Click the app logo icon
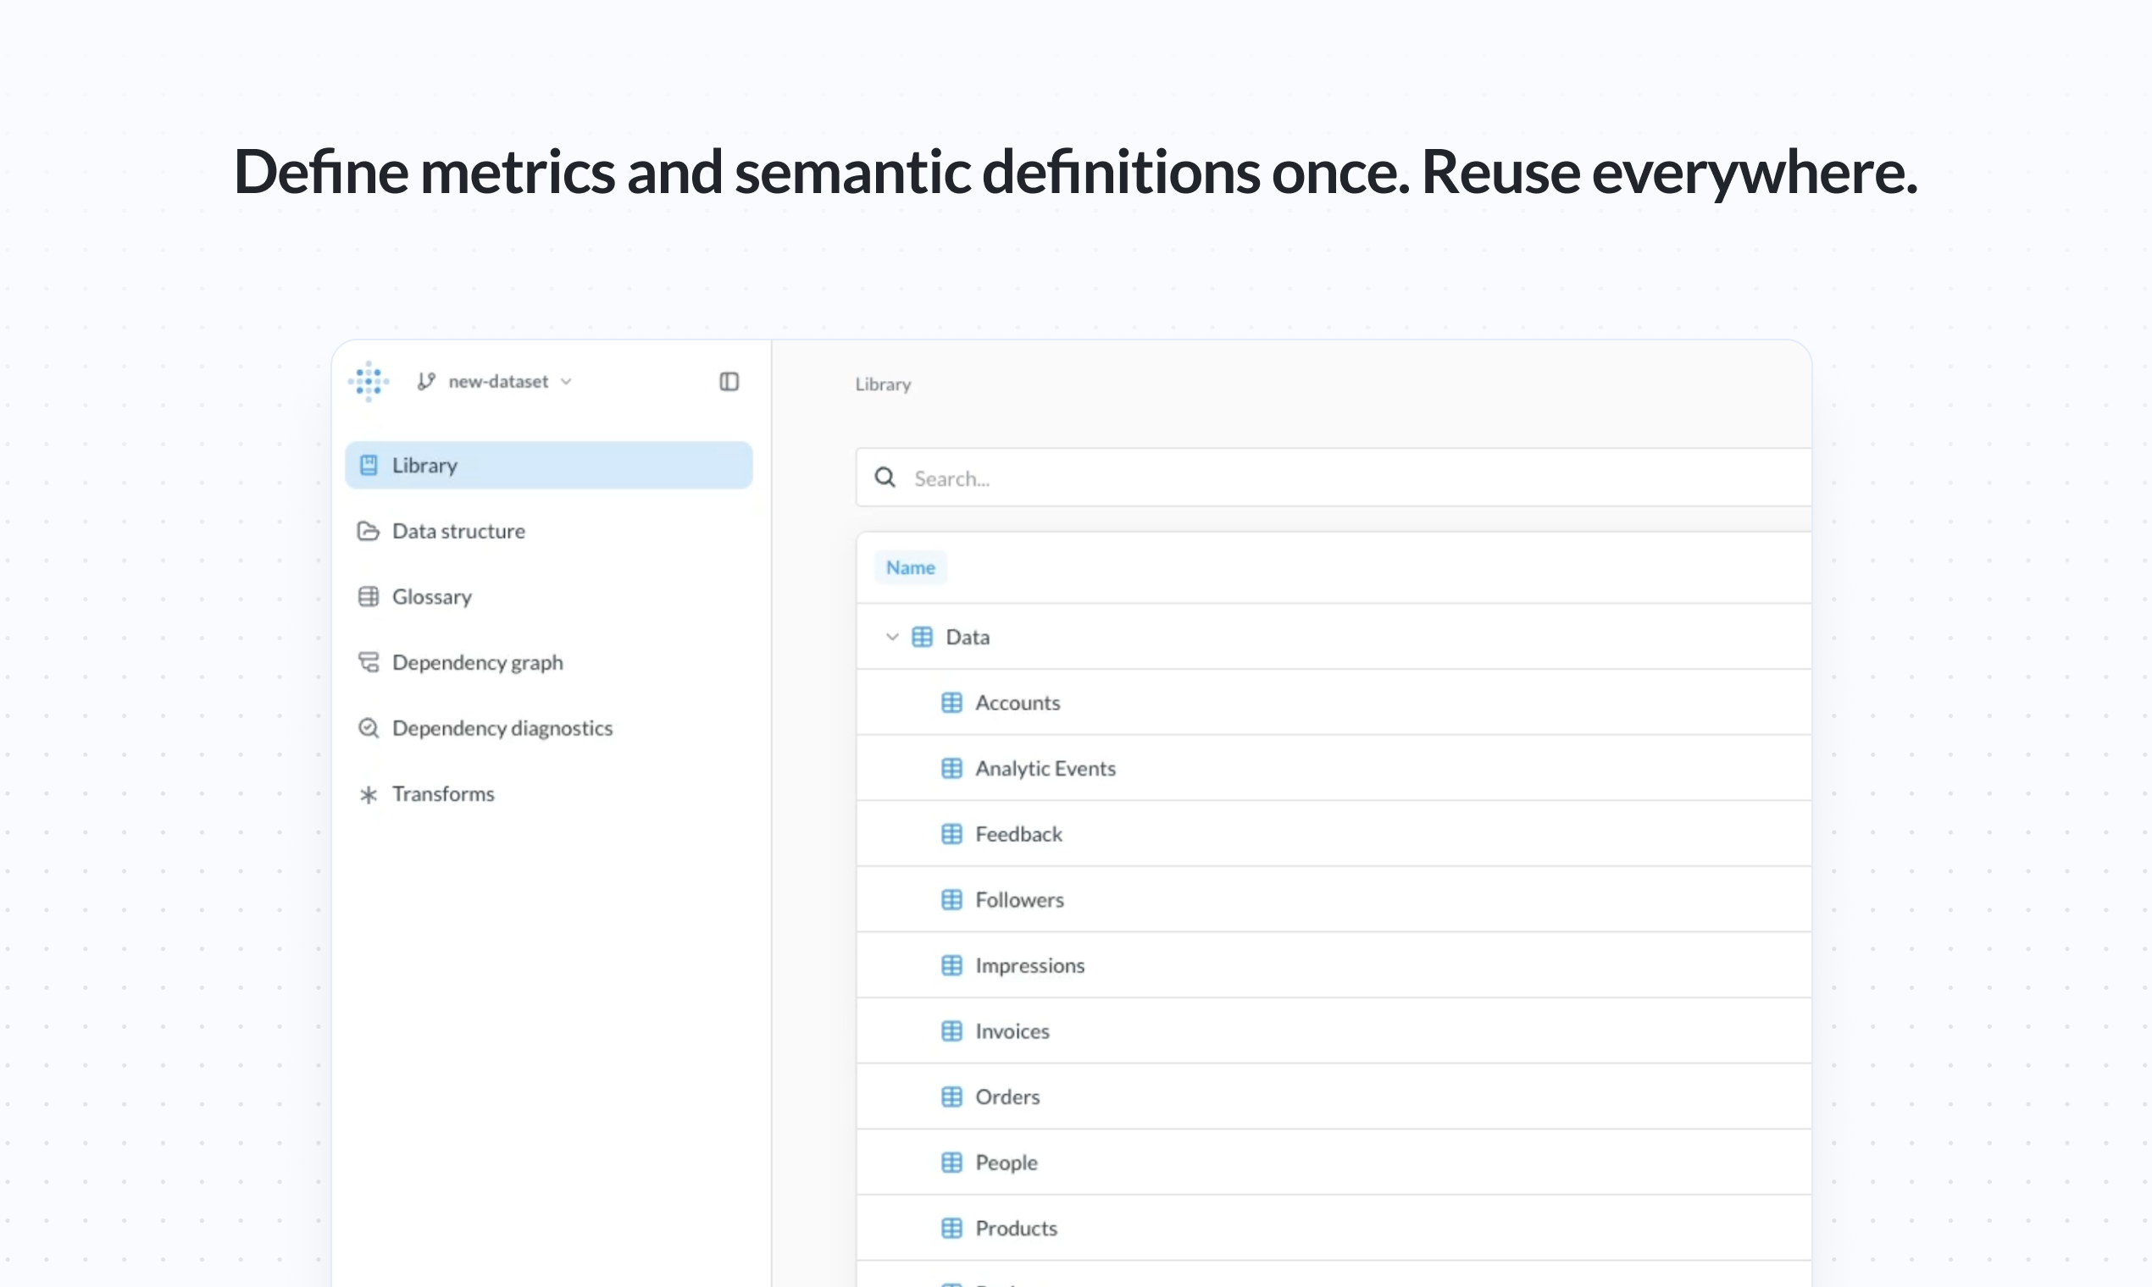 coord(368,382)
